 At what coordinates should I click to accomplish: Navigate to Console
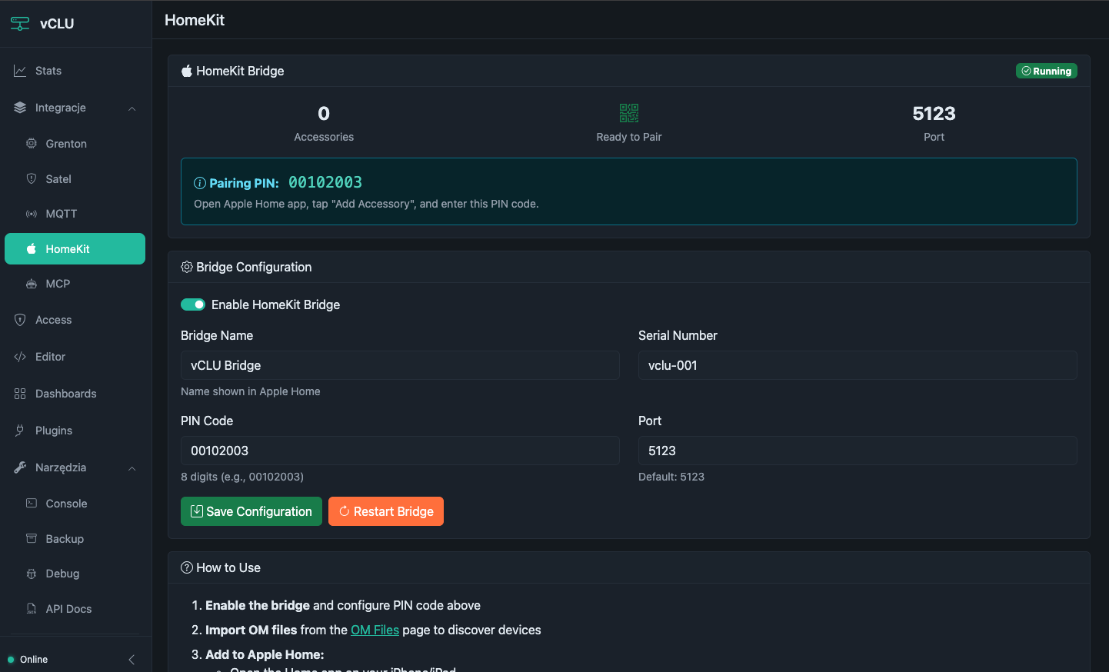[75, 504]
